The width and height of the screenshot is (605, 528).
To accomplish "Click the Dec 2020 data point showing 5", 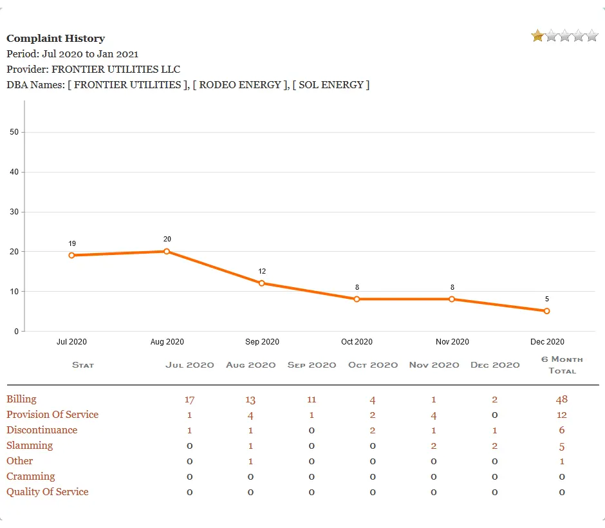I will point(547,310).
